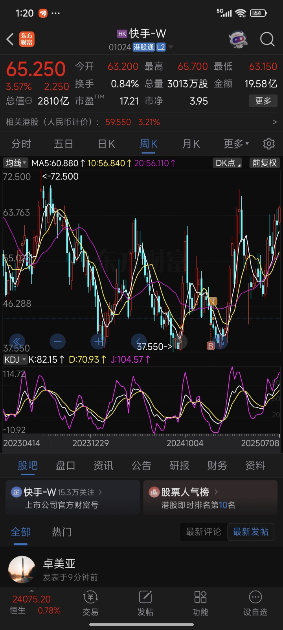Open the 前复权 adjustment selector
Screen dimensions: 283x630
click(265, 163)
